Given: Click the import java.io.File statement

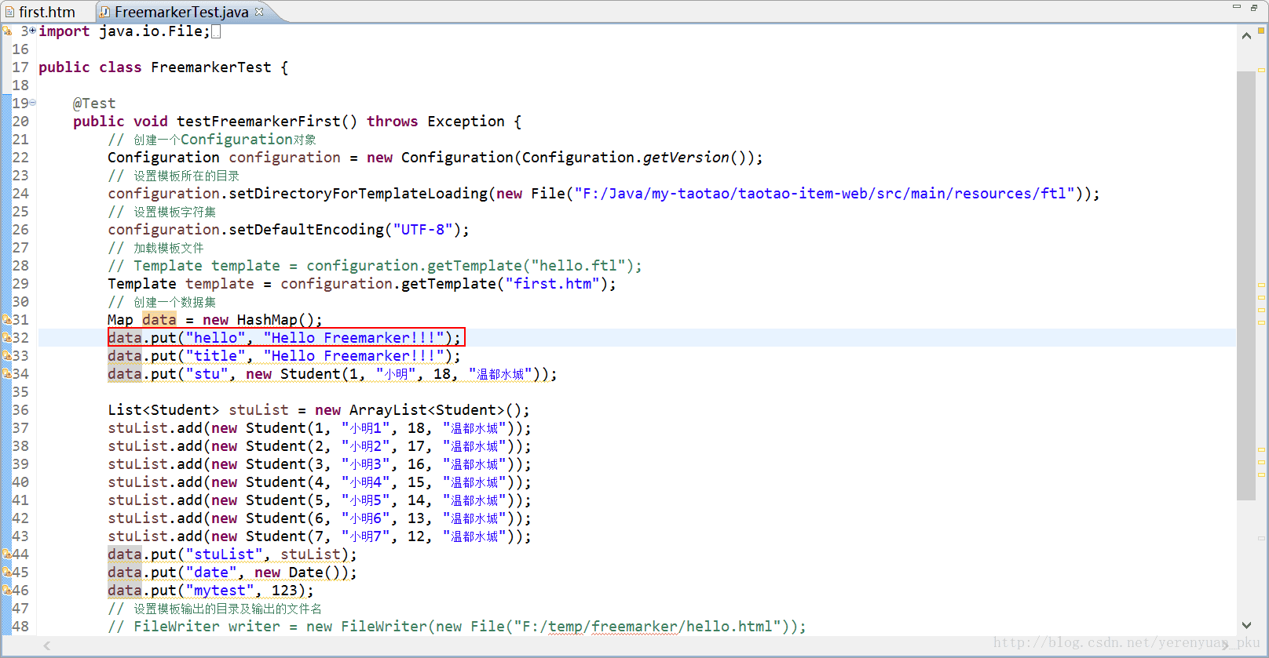Looking at the screenshot, I should click(124, 31).
